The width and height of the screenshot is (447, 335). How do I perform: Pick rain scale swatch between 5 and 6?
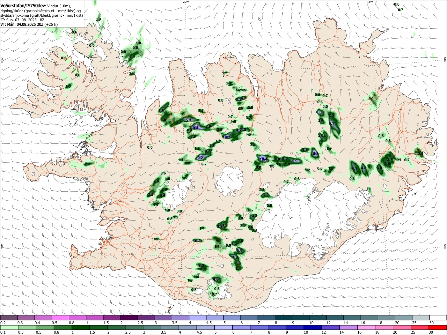point(223,328)
